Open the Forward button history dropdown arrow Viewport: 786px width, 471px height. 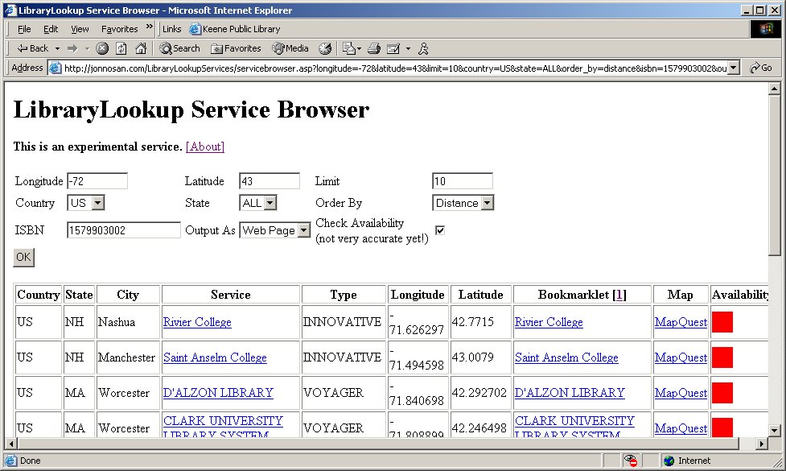click(x=87, y=48)
